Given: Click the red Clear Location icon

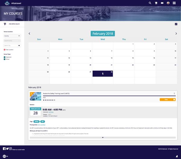Looking at the screenshot, I should pyautogui.click(x=5, y=50).
